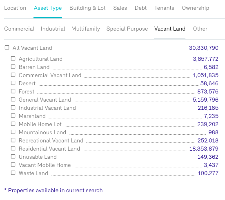Check Mobile Home Lot checkbox
This screenshot has height=200, width=225.
tap(13, 124)
